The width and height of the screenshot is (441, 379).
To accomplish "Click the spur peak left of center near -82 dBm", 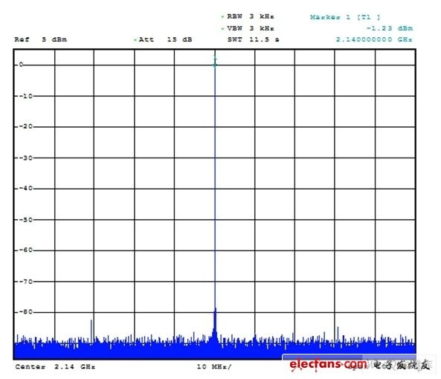I will [x=91, y=321].
